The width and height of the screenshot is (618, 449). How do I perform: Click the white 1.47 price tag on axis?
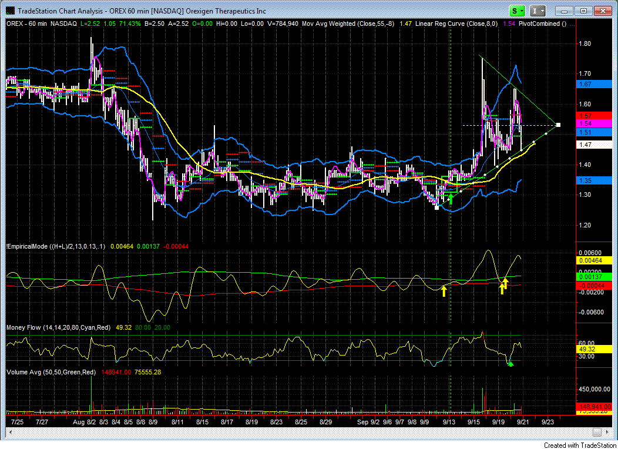click(593, 145)
